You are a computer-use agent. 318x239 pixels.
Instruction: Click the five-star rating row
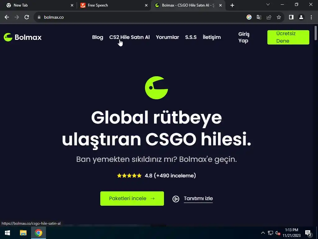point(129,176)
